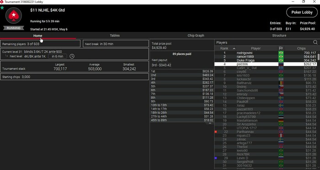Screen dimensions: 320x170
Task: Click Brazil flag next to rodrigovini
Action: (281, 53)
